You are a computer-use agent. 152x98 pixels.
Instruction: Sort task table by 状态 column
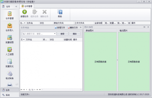point(46,23)
